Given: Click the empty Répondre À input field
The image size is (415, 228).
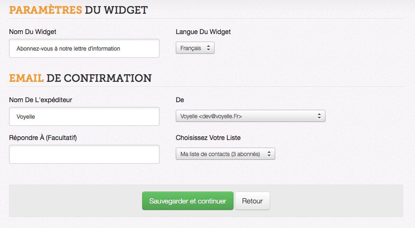Looking at the screenshot, I should point(84,154).
